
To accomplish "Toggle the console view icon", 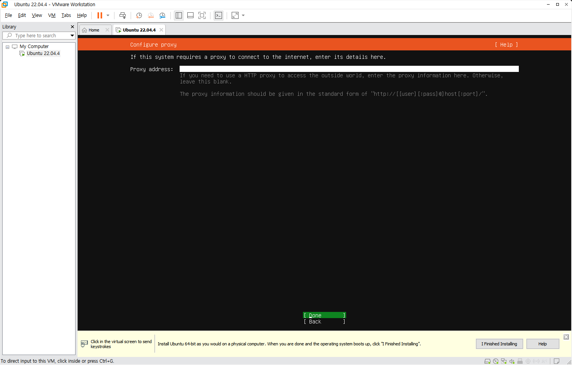I will [x=219, y=15].
